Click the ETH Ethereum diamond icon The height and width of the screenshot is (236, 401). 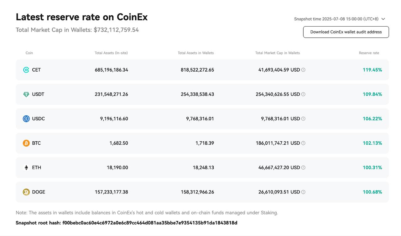point(26,168)
